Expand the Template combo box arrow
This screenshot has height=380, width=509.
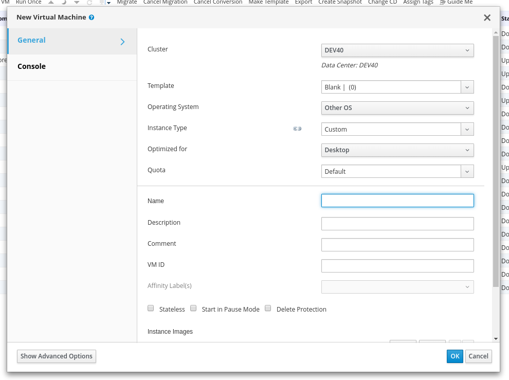[x=467, y=87]
